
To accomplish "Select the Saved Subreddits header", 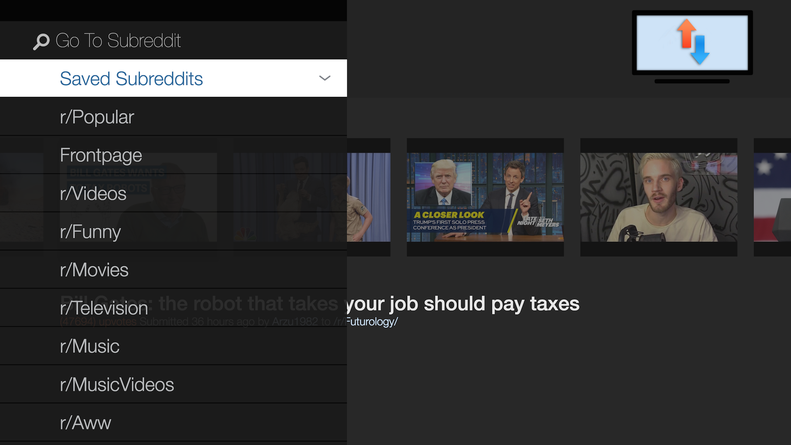I will 131,79.
